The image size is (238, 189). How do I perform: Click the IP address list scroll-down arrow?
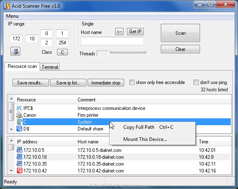pos(11,171)
